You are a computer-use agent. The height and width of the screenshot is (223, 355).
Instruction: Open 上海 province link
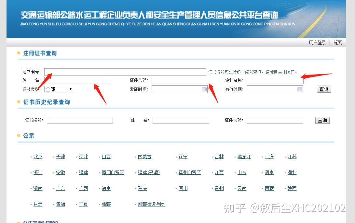point(269,157)
